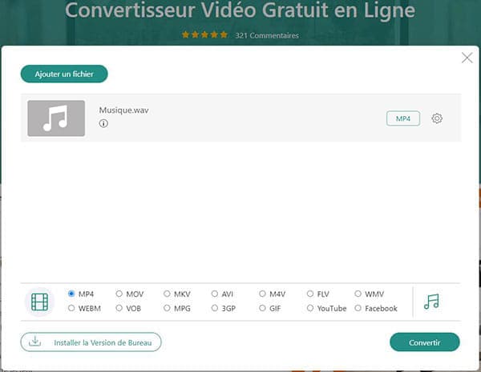Screen dimensions: 481x372
Task: Close the converter dialog
Action: 467,58
